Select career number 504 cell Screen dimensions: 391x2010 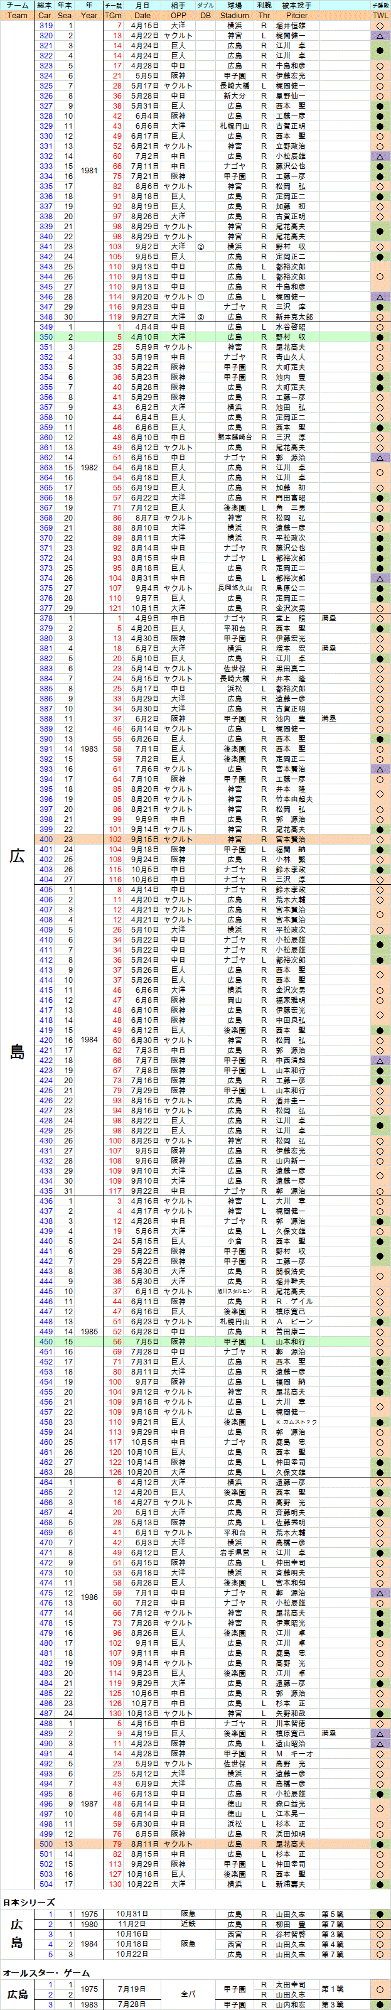[x=45, y=1884]
